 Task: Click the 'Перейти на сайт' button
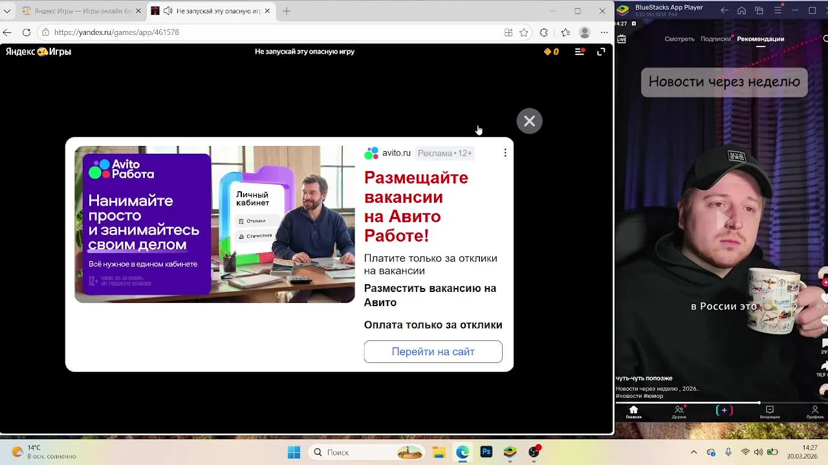[x=433, y=351]
